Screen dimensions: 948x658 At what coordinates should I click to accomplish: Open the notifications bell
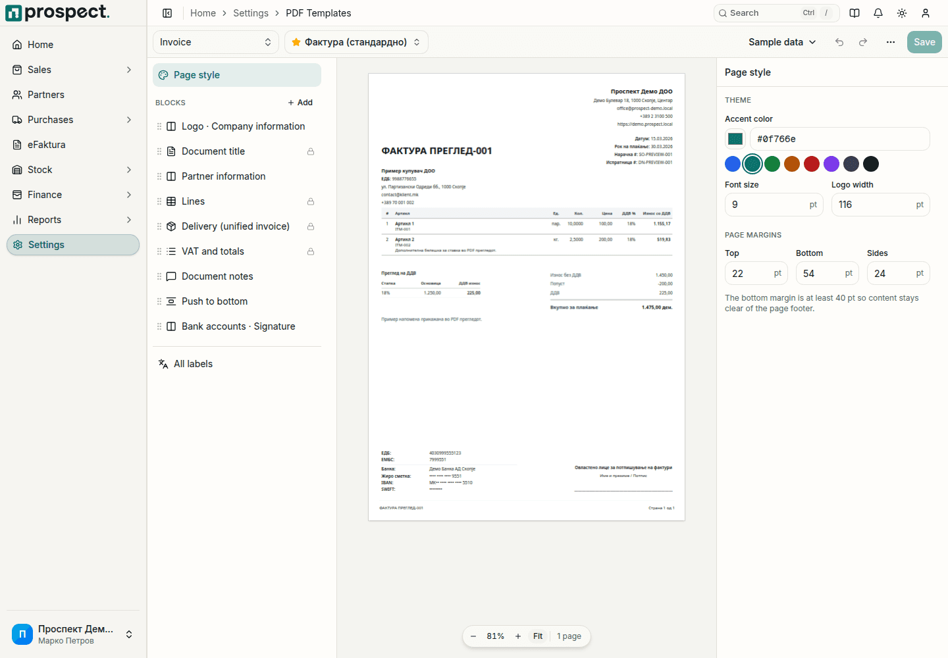pyautogui.click(x=878, y=13)
